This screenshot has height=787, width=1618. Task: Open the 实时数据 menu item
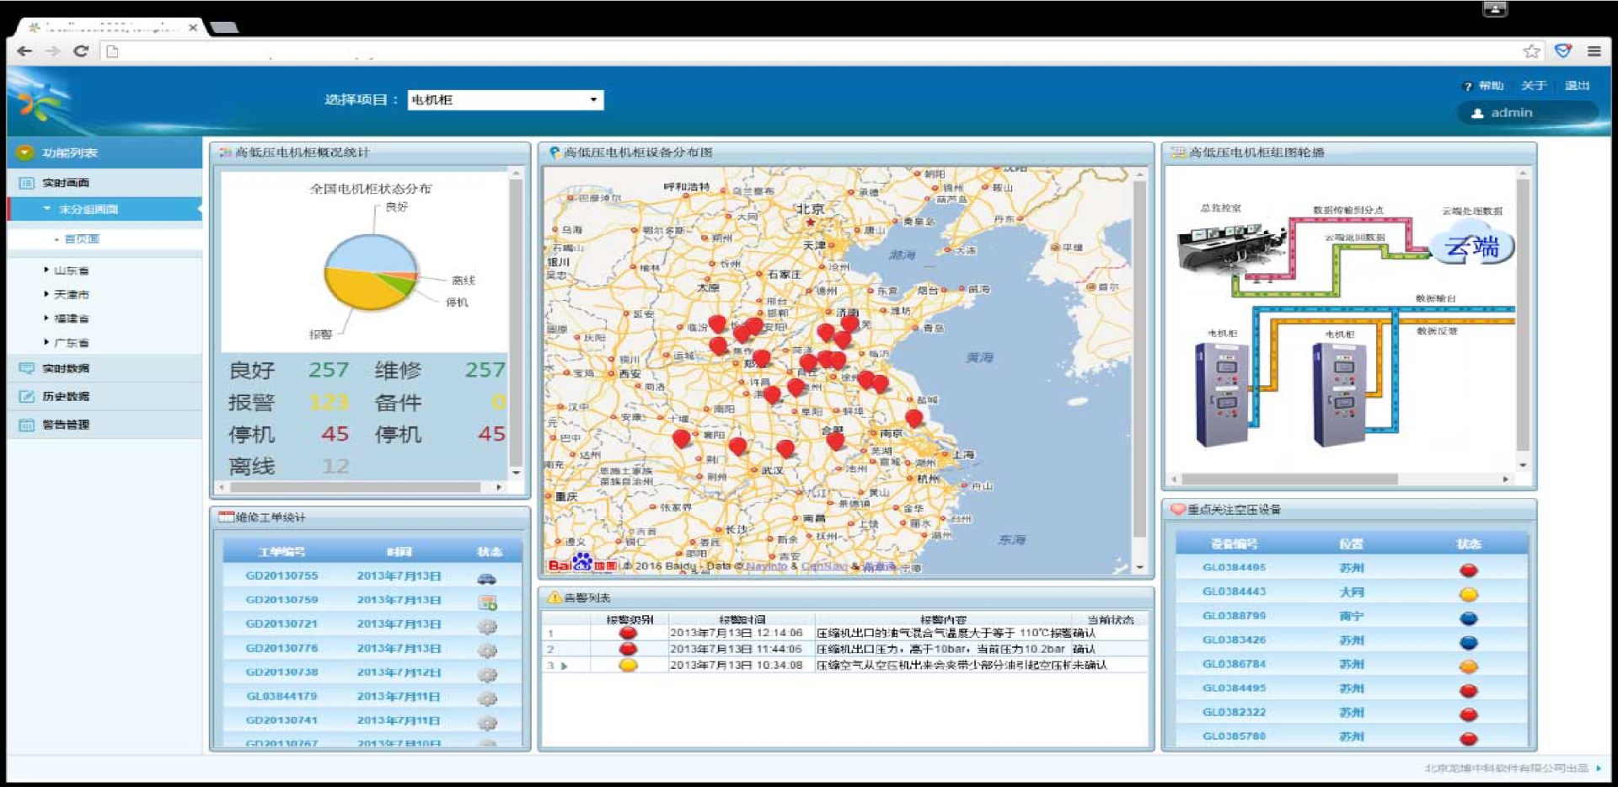point(66,368)
